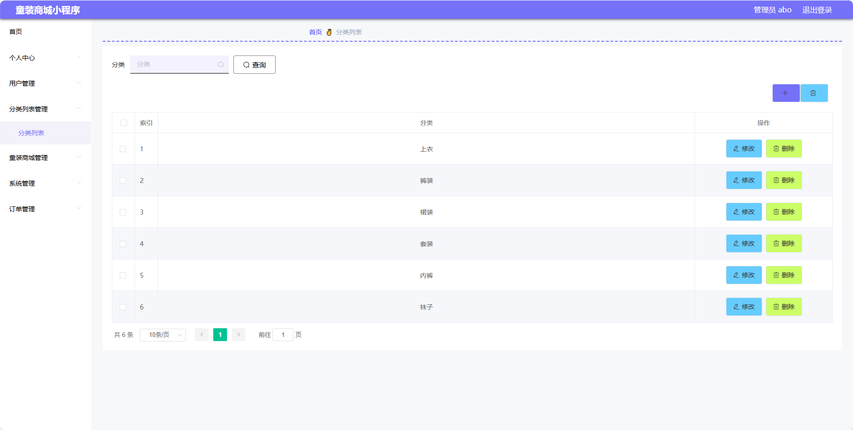
Task: Edit the 裤装 row with 修改
Action: [x=744, y=180]
